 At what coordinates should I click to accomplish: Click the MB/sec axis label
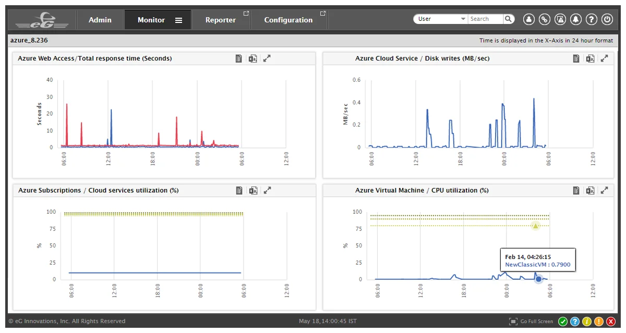point(345,114)
